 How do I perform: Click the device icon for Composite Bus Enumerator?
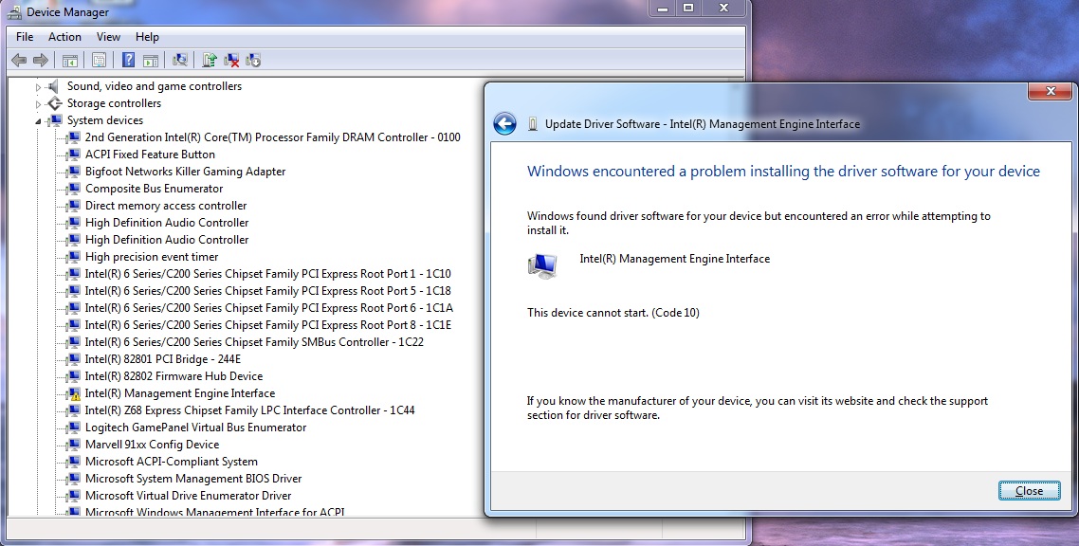pyautogui.click(x=73, y=189)
